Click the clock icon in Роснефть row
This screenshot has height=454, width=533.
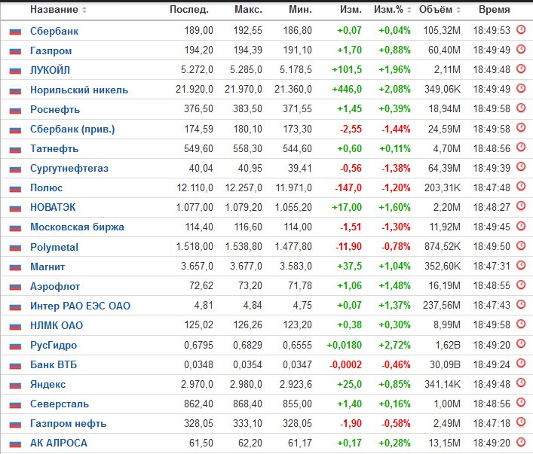521,108
